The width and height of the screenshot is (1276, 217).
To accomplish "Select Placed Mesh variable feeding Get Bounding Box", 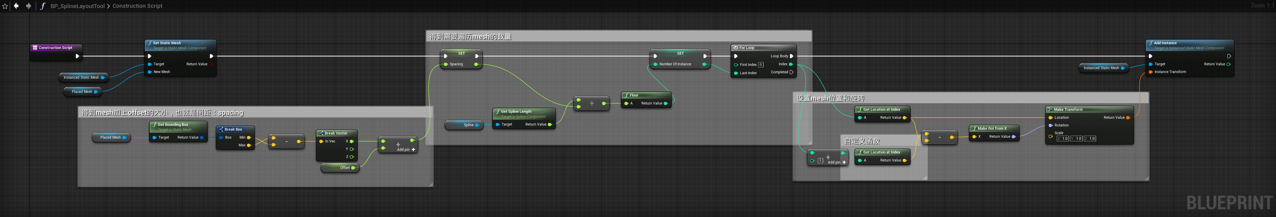I will coord(112,138).
